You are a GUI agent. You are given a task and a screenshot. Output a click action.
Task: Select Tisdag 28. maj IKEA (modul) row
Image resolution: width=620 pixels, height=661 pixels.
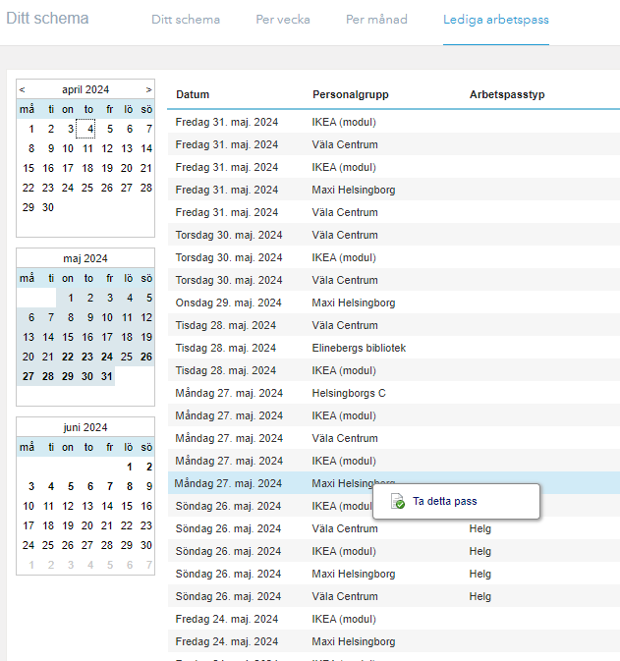pyautogui.click(x=394, y=370)
